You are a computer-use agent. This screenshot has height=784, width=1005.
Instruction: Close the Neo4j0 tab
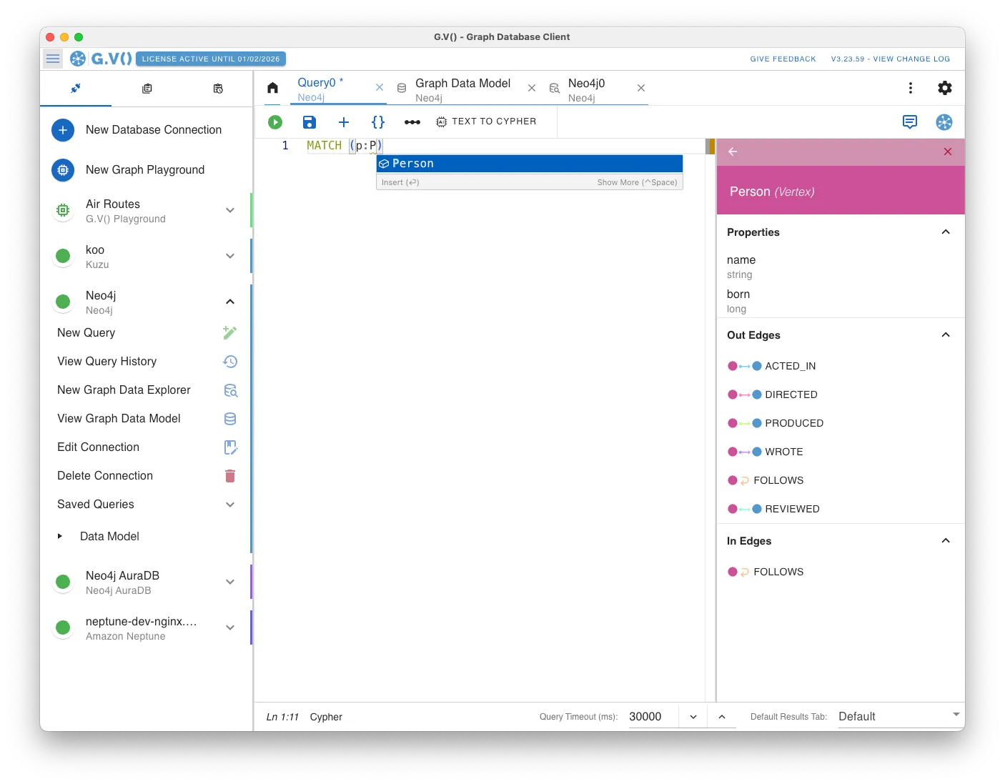pos(641,88)
